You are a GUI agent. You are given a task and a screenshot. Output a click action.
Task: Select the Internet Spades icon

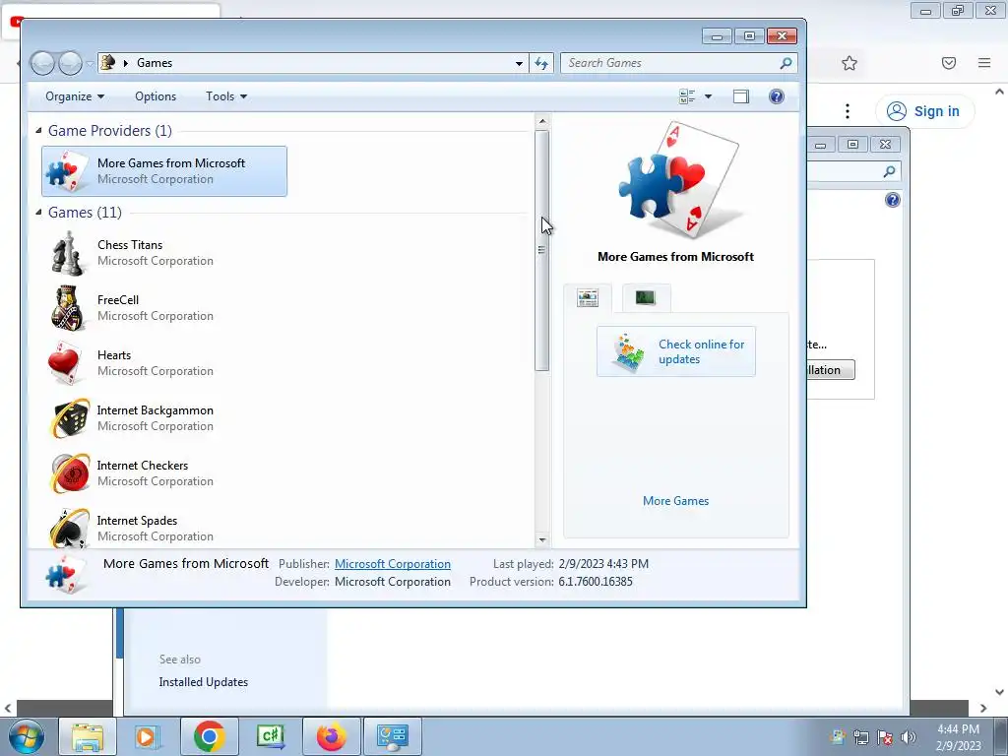(70, 529)
